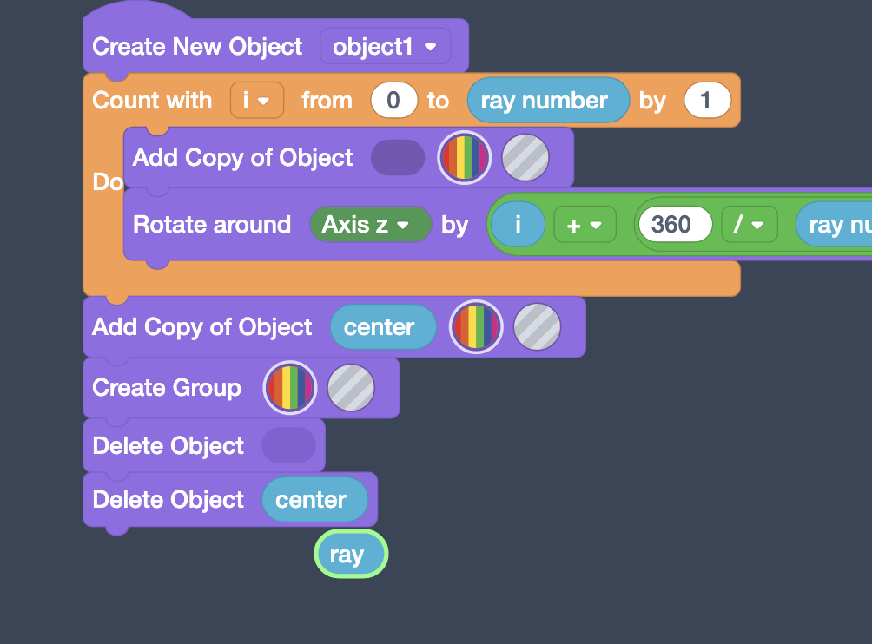872x644 pixels.
Task: Click the 360 number input field
Action: 675,224
